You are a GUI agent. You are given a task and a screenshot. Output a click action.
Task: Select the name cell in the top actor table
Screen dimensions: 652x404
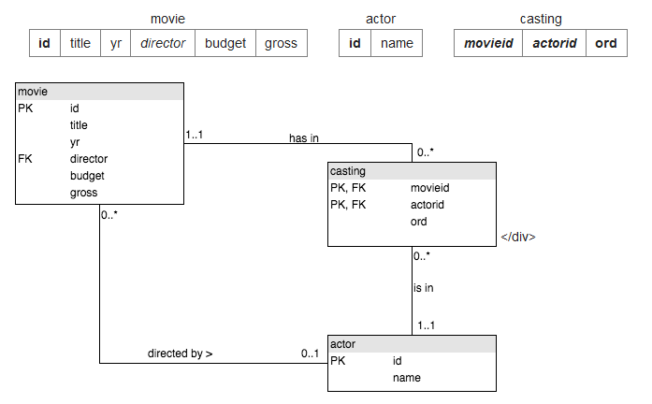click(397, 43)
